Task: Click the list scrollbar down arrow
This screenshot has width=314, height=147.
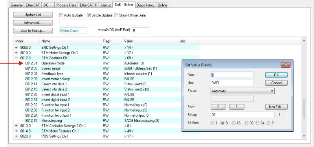Action: pyautogui.click(x=304, y=136)
